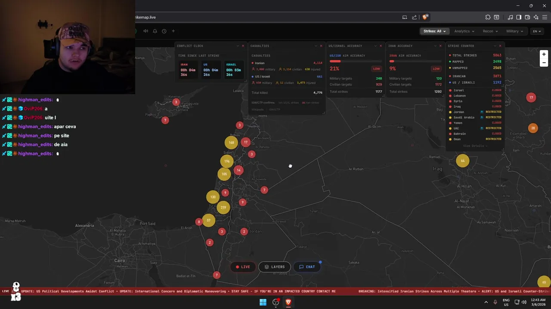This screenshot has width=551, height=309.
Task: Select the 64 strike cluster in Iraq
Action: [x=463, y=161]
